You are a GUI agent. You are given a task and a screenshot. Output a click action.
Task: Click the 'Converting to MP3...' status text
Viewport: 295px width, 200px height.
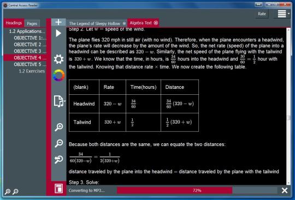[x=86, y=190]
